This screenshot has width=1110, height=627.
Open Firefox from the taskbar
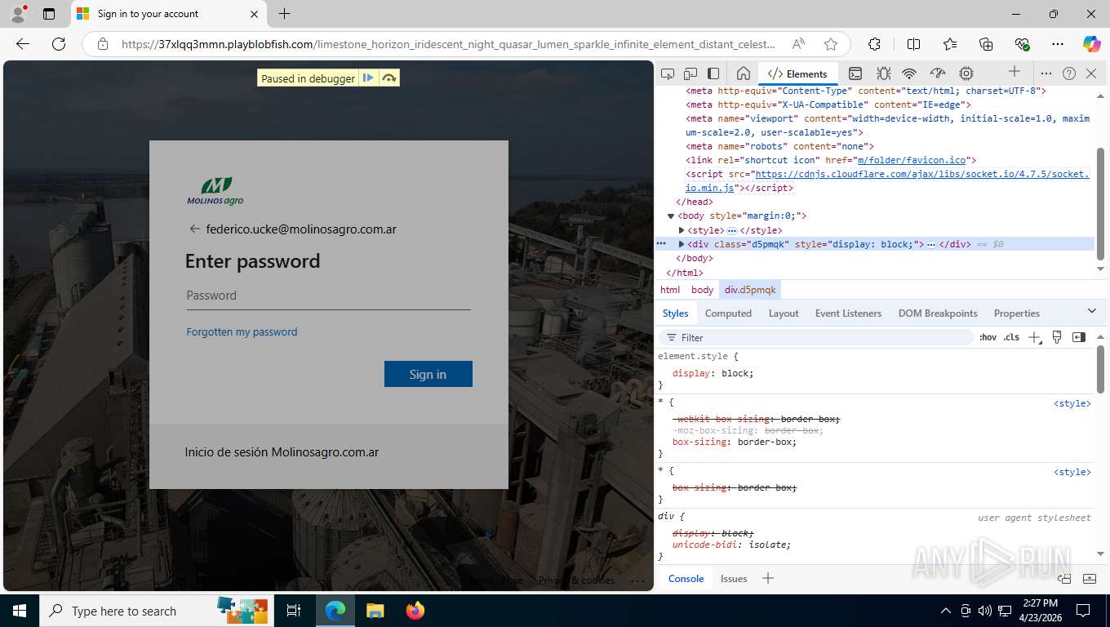point(415,611)
